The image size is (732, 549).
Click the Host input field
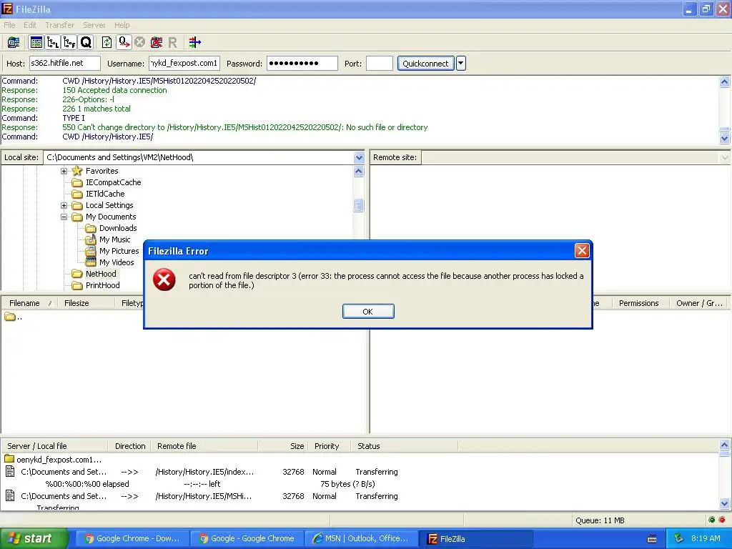click(x=65, y=63)
